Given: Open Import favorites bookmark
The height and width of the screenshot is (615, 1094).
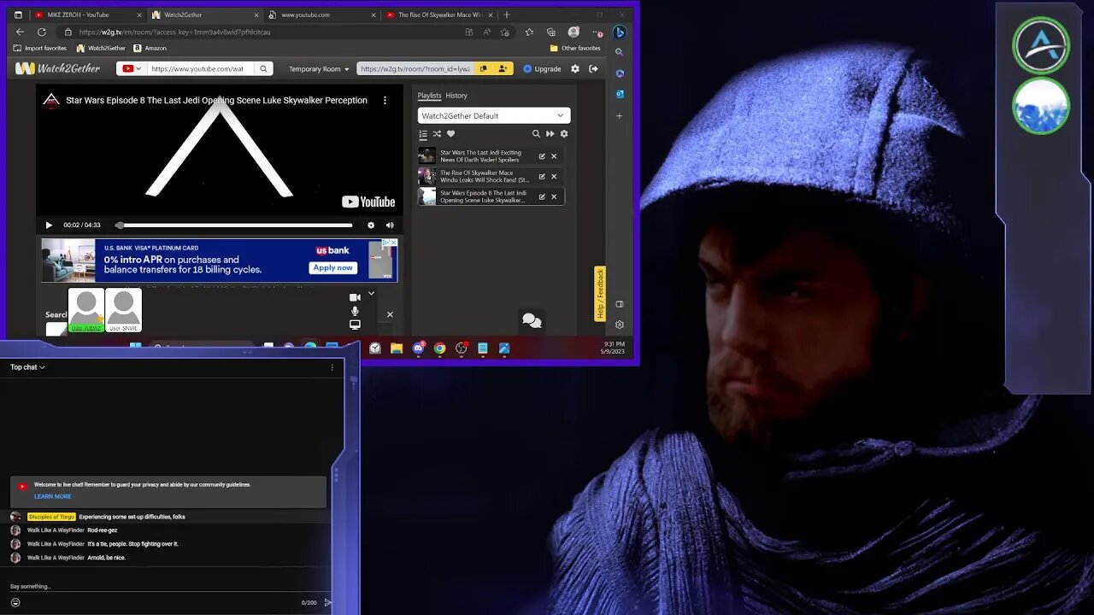Looking at the screenshot, I should pos(40,49).
